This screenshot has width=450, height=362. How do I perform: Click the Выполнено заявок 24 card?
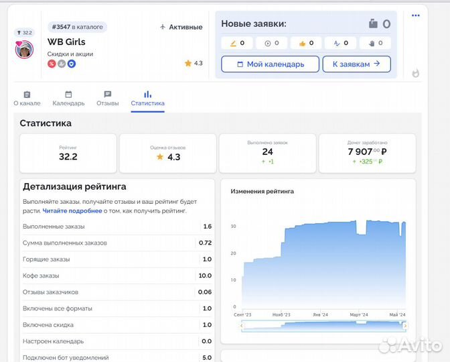coord(267,154)
